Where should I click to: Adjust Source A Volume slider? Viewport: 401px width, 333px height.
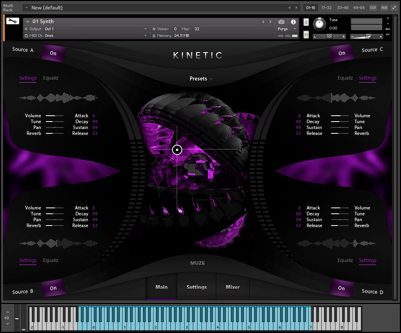(x=55, y=116)
